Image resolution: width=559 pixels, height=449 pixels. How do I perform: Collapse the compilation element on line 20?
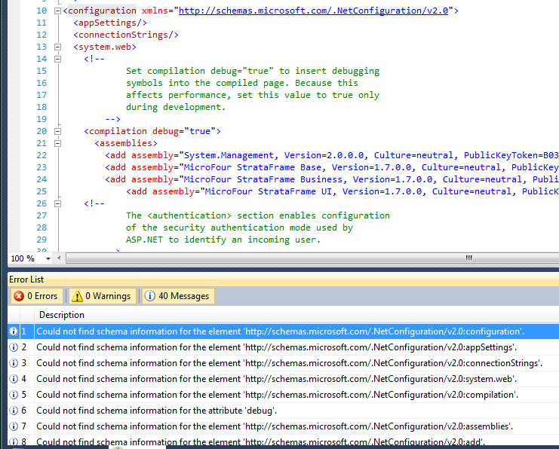[59, 131]
